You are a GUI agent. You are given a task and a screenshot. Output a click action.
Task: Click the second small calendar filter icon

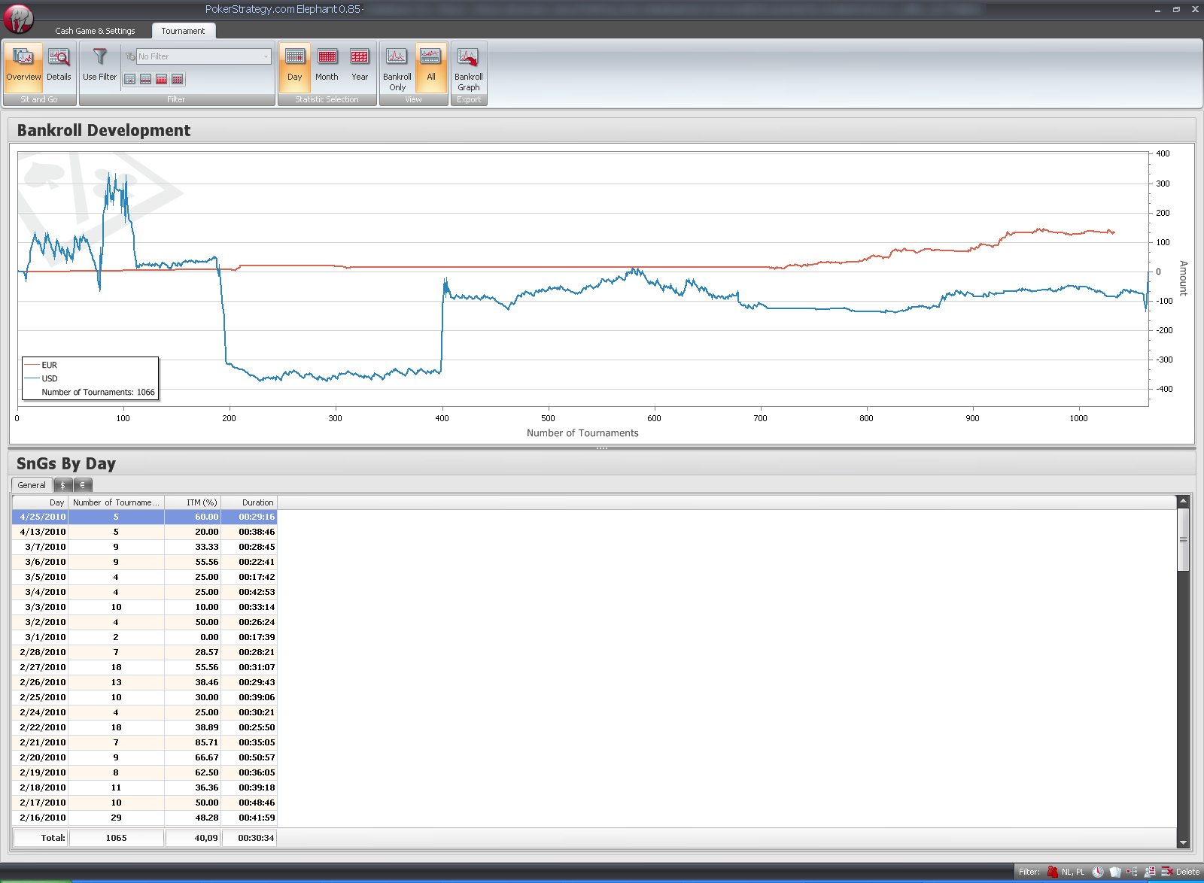click(146, 79)
